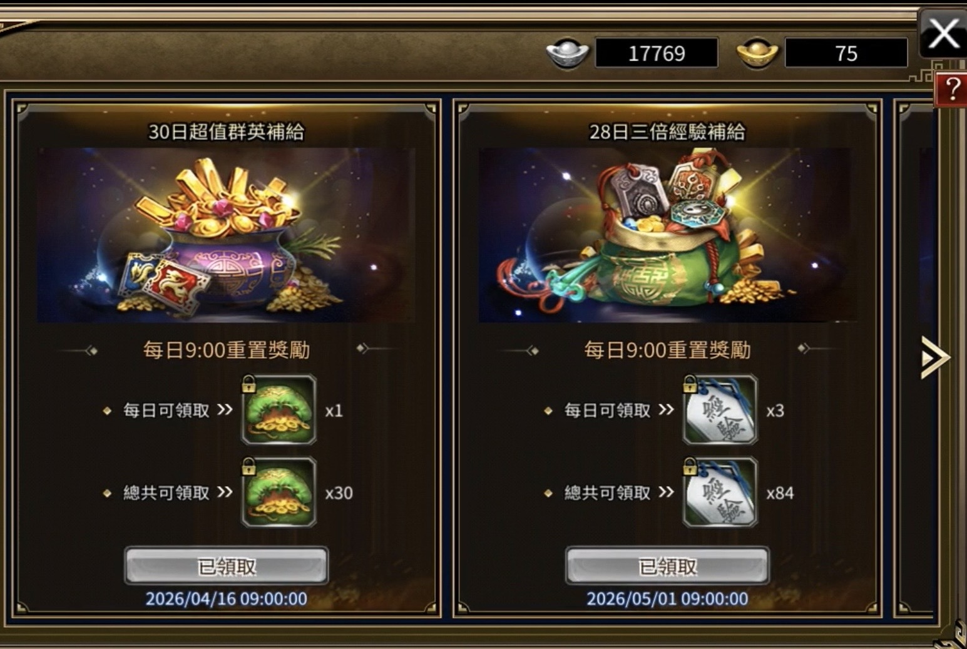This screenshot has height=649, width=967.
Task: Select the 30日超值群英補給 title
Action: (x=226, y=132)
